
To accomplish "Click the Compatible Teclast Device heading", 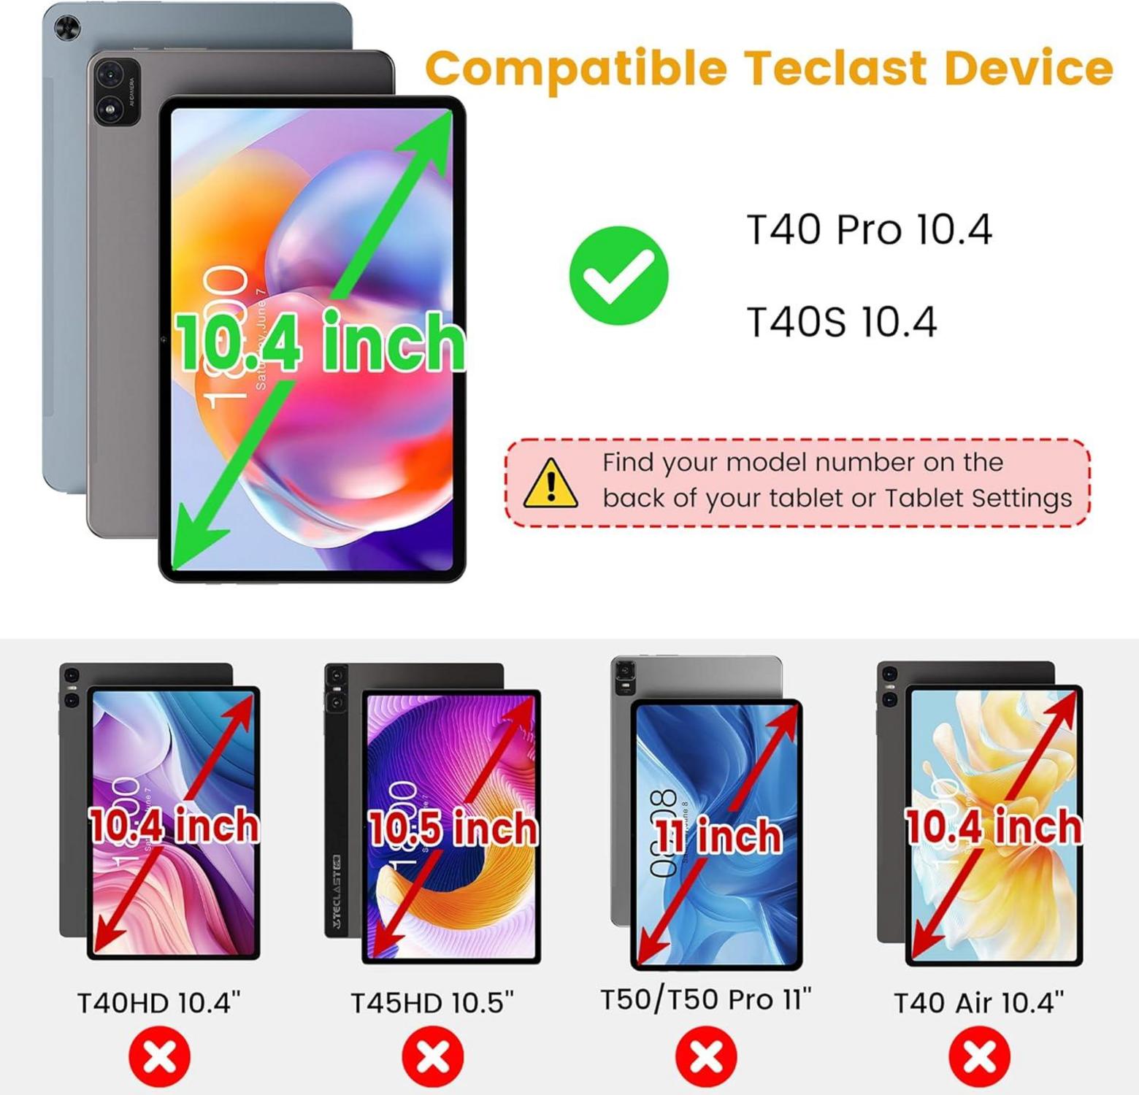I will click(x=769, y=68).
